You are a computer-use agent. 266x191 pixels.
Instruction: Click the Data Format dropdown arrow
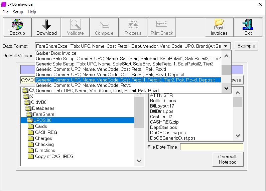point(226,46)
